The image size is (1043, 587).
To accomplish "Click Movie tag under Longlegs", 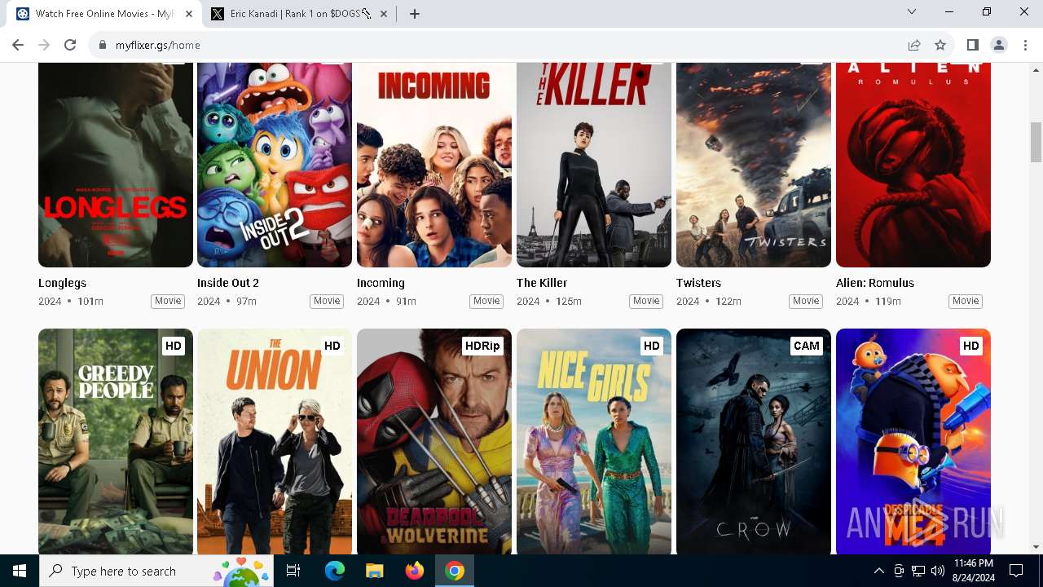I will (x=168, y=301).
